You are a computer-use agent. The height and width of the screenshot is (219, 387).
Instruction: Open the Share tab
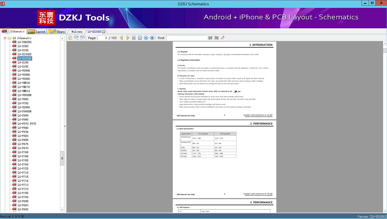[56, 32]
